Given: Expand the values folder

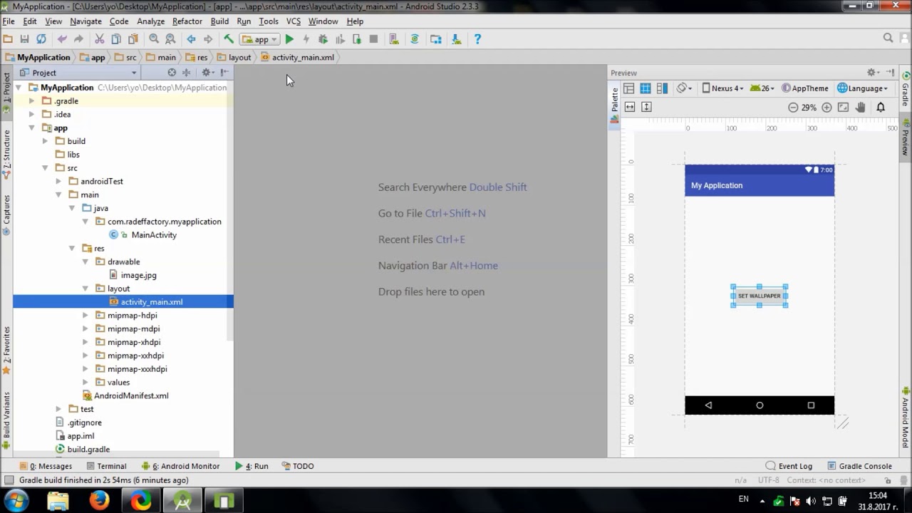Looking at the screenshot, I should pos(85,382).
